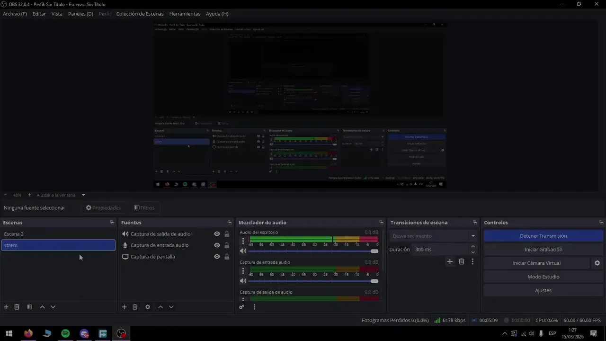Open Ayuda (H) menu

pos(217,14)
